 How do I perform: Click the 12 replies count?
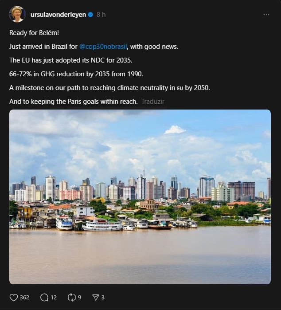point(54,298)
